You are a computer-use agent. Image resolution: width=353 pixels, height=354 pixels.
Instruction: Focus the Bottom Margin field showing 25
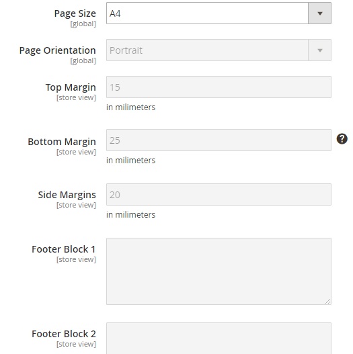point(219,140)
